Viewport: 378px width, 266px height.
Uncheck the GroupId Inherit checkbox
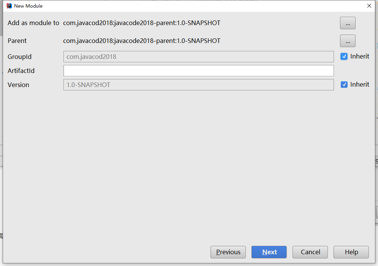(x=344, y=57)
